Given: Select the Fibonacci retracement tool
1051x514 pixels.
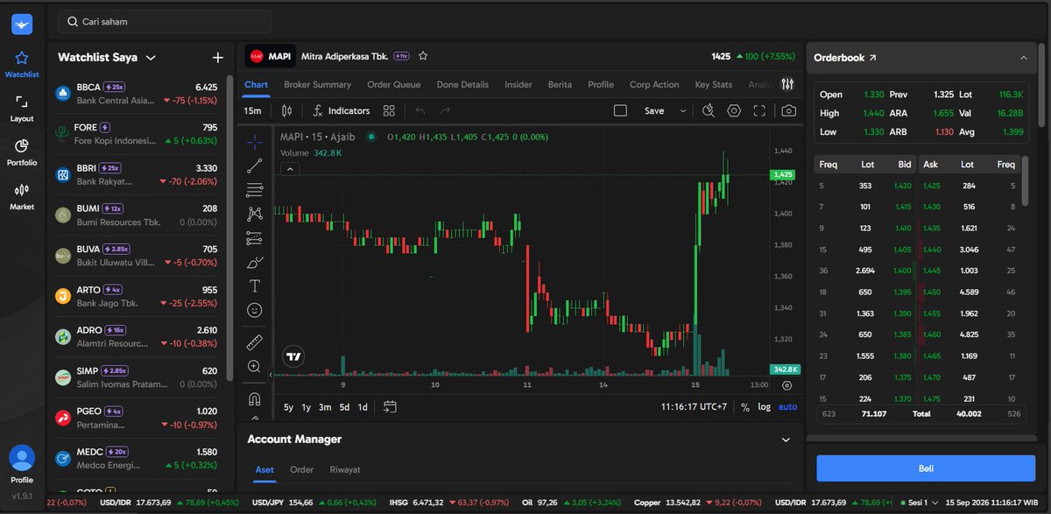Looking at the screenshot, I should (x=255, y=190).
